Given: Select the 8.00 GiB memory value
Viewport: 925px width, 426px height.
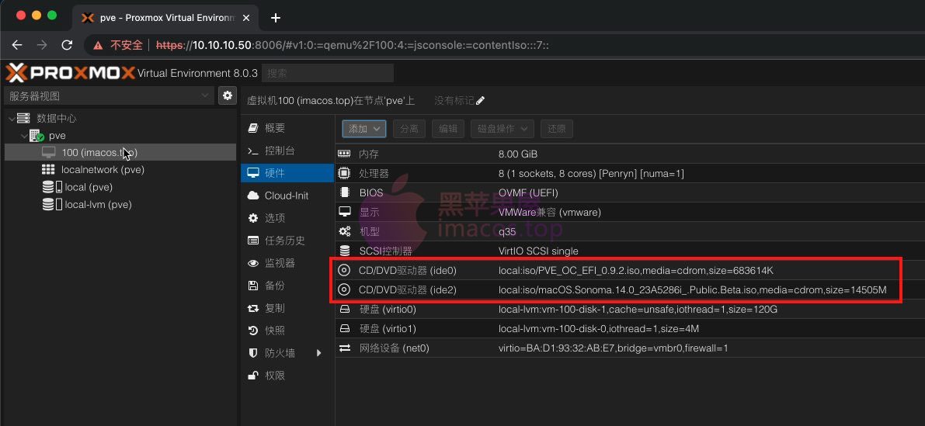Looking at the screenshot, I should pos(518,154).
